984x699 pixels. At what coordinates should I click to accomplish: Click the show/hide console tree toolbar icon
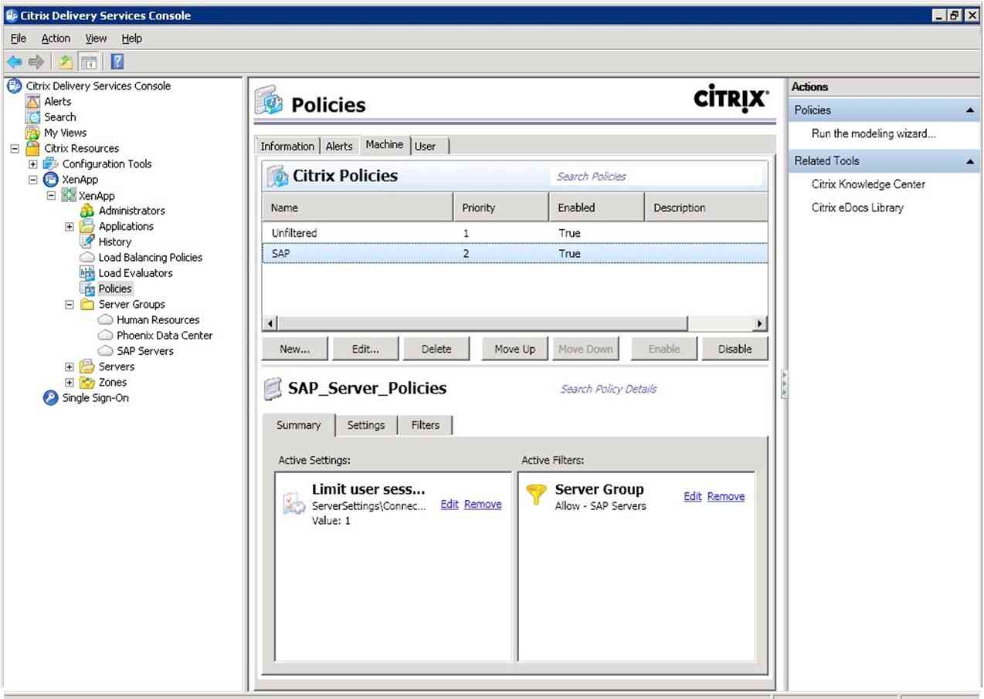click(88, 61)
